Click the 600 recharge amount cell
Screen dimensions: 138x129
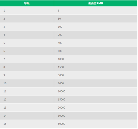[x=96, y=51]
